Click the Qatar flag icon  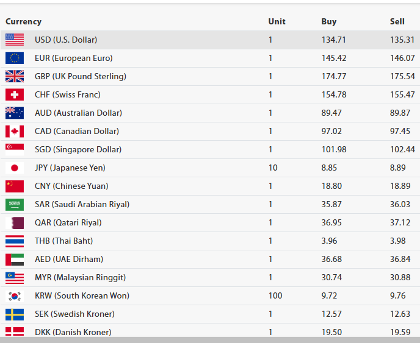pyautogui.click(x=15, y=222)
